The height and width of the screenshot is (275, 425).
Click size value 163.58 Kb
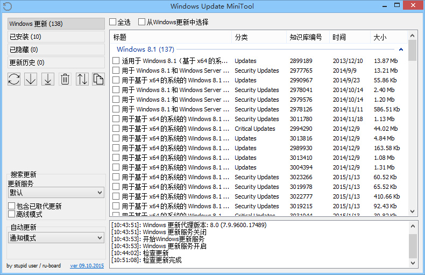tap(387, 148)
